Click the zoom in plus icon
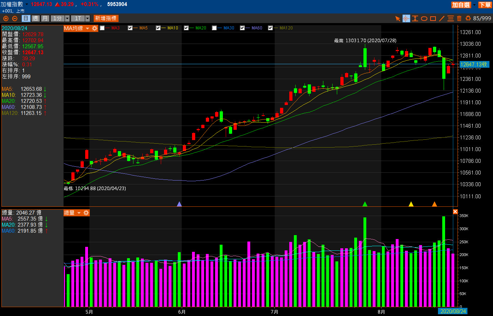Screen dimensions: 493x316 [x=6, y=18]
